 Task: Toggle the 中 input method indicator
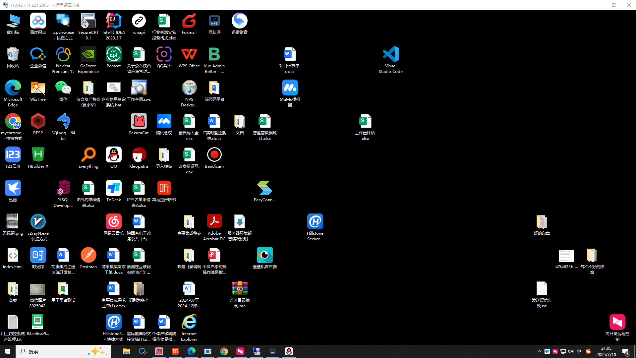click(x=579, y=351)
